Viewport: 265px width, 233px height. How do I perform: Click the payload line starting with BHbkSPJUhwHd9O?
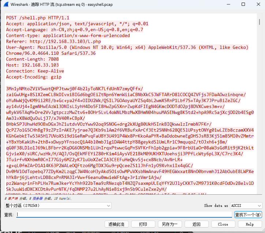click(x=109, y=124)
